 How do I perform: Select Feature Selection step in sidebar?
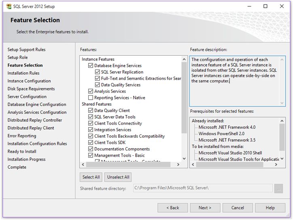click(25, 65)
